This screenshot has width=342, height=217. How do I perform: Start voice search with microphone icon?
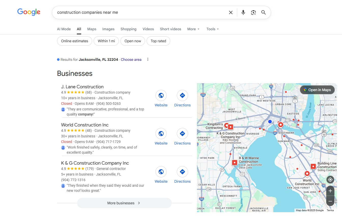coord(243,12)
